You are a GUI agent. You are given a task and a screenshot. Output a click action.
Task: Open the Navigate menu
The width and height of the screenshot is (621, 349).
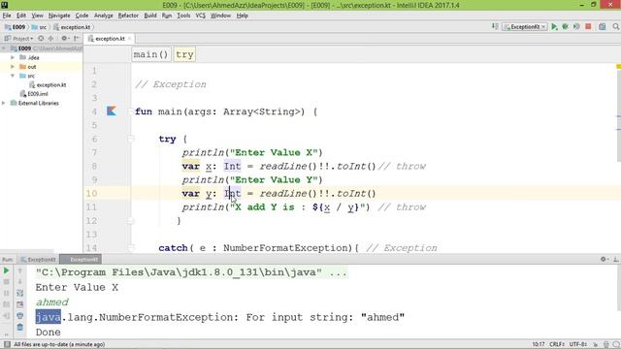[x=59, y=16]
